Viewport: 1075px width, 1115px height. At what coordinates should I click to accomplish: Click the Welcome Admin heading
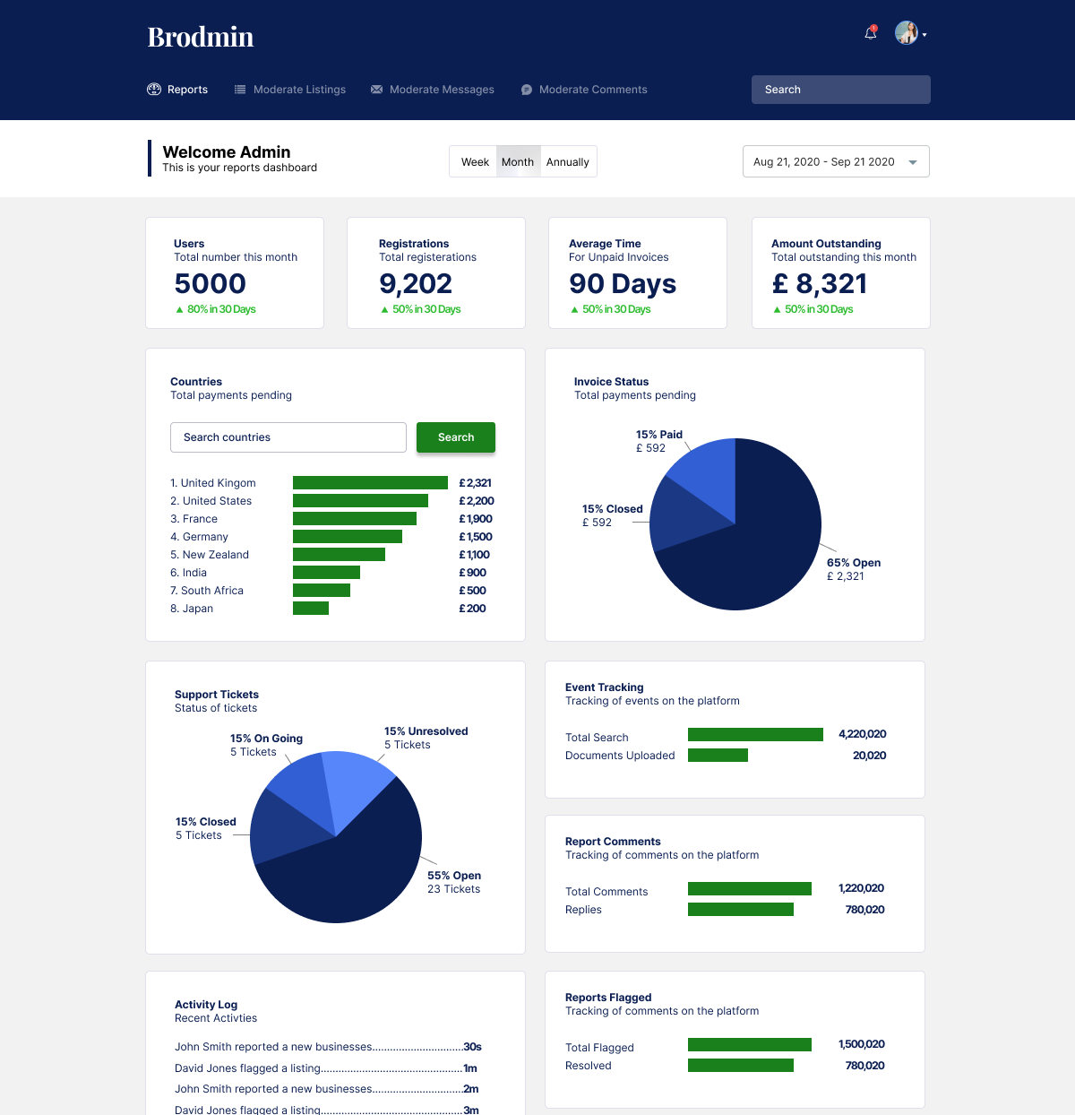(x=227, y=152)
